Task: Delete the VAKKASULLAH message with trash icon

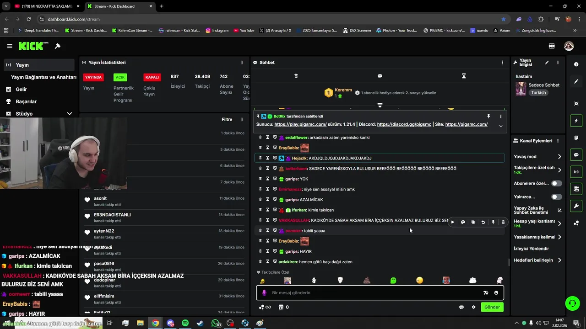Action: pyautogui.click(x=503, y=222)
